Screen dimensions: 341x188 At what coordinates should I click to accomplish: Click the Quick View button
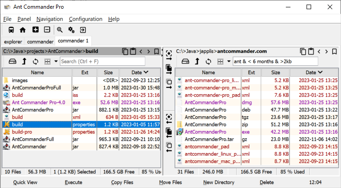[x=25, y=182]
